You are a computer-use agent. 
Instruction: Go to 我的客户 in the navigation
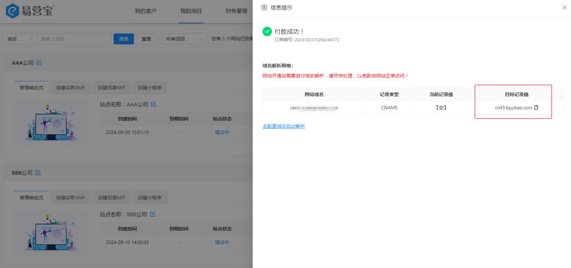(145, 11)
